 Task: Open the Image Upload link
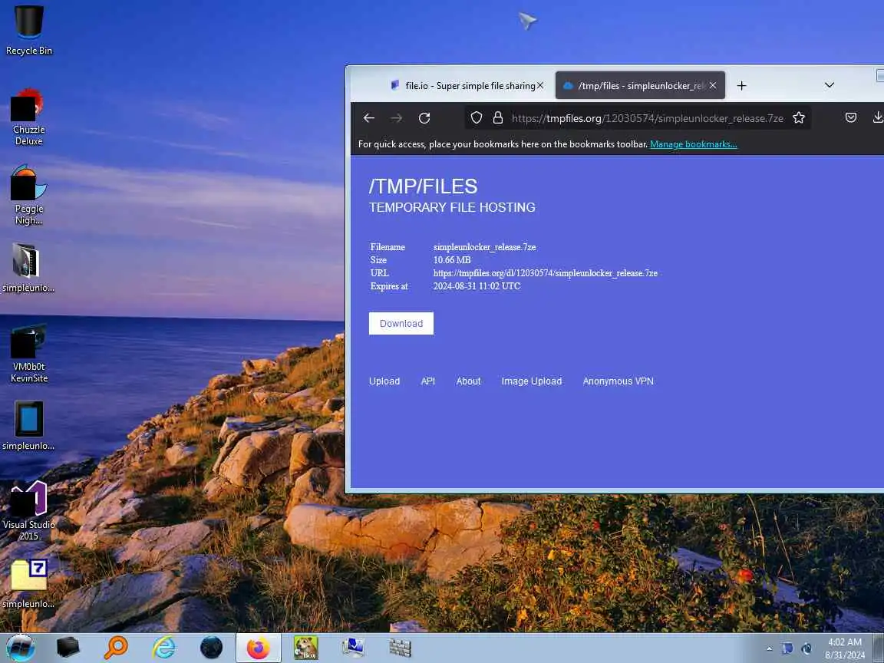point(532,381)
